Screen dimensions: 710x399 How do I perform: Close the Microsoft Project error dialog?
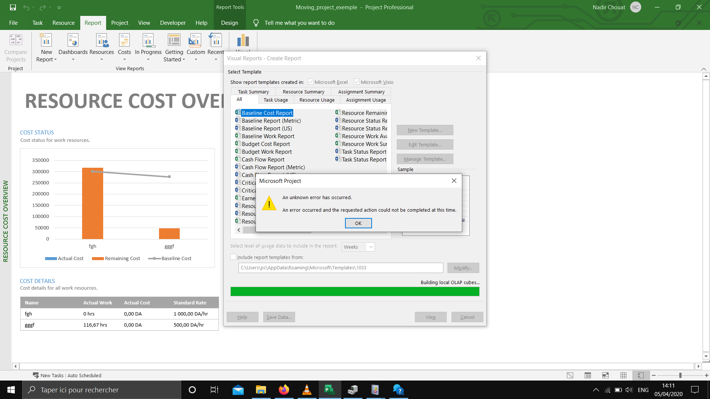pos(454,181)
